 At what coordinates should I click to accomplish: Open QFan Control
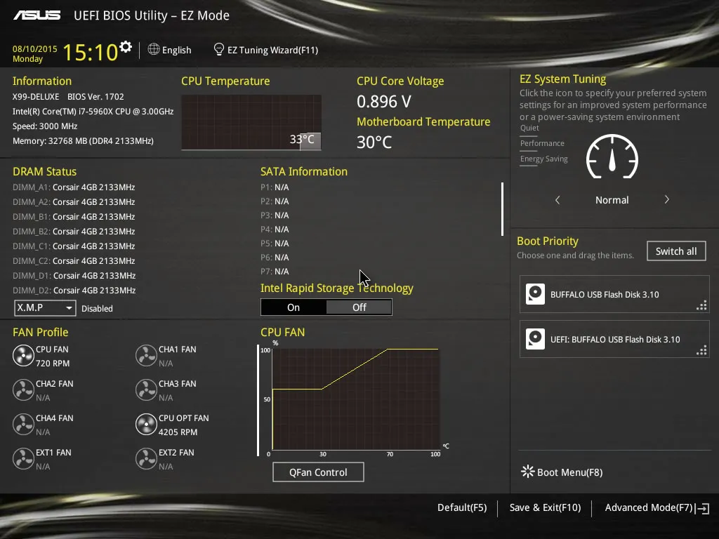(x=318, y=472)
